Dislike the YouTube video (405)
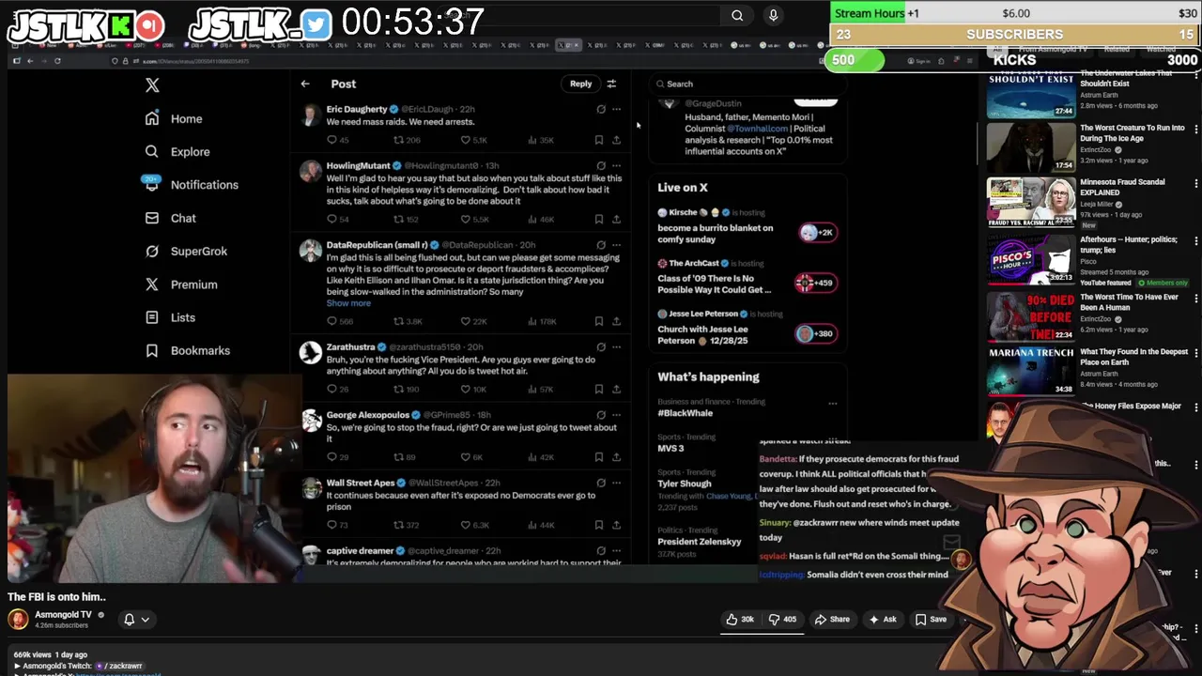Screen dimensions: 1202x676 coord(783,620)
